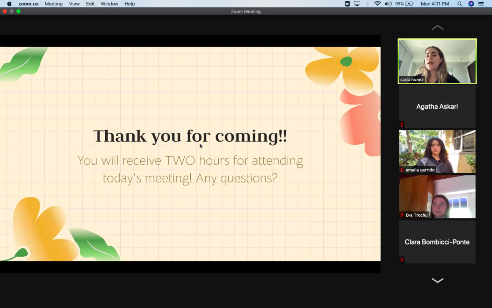Image resolution: width=492 pixels, height=308 pixels.
Task: Click the volume speaker icon
Action: tap(388, 4)
